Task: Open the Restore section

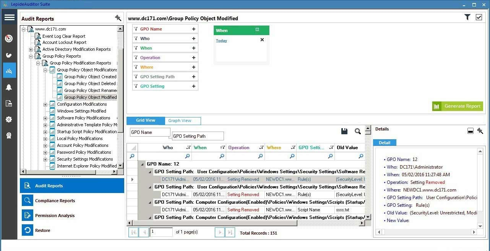Action: (x=72, y=230)
